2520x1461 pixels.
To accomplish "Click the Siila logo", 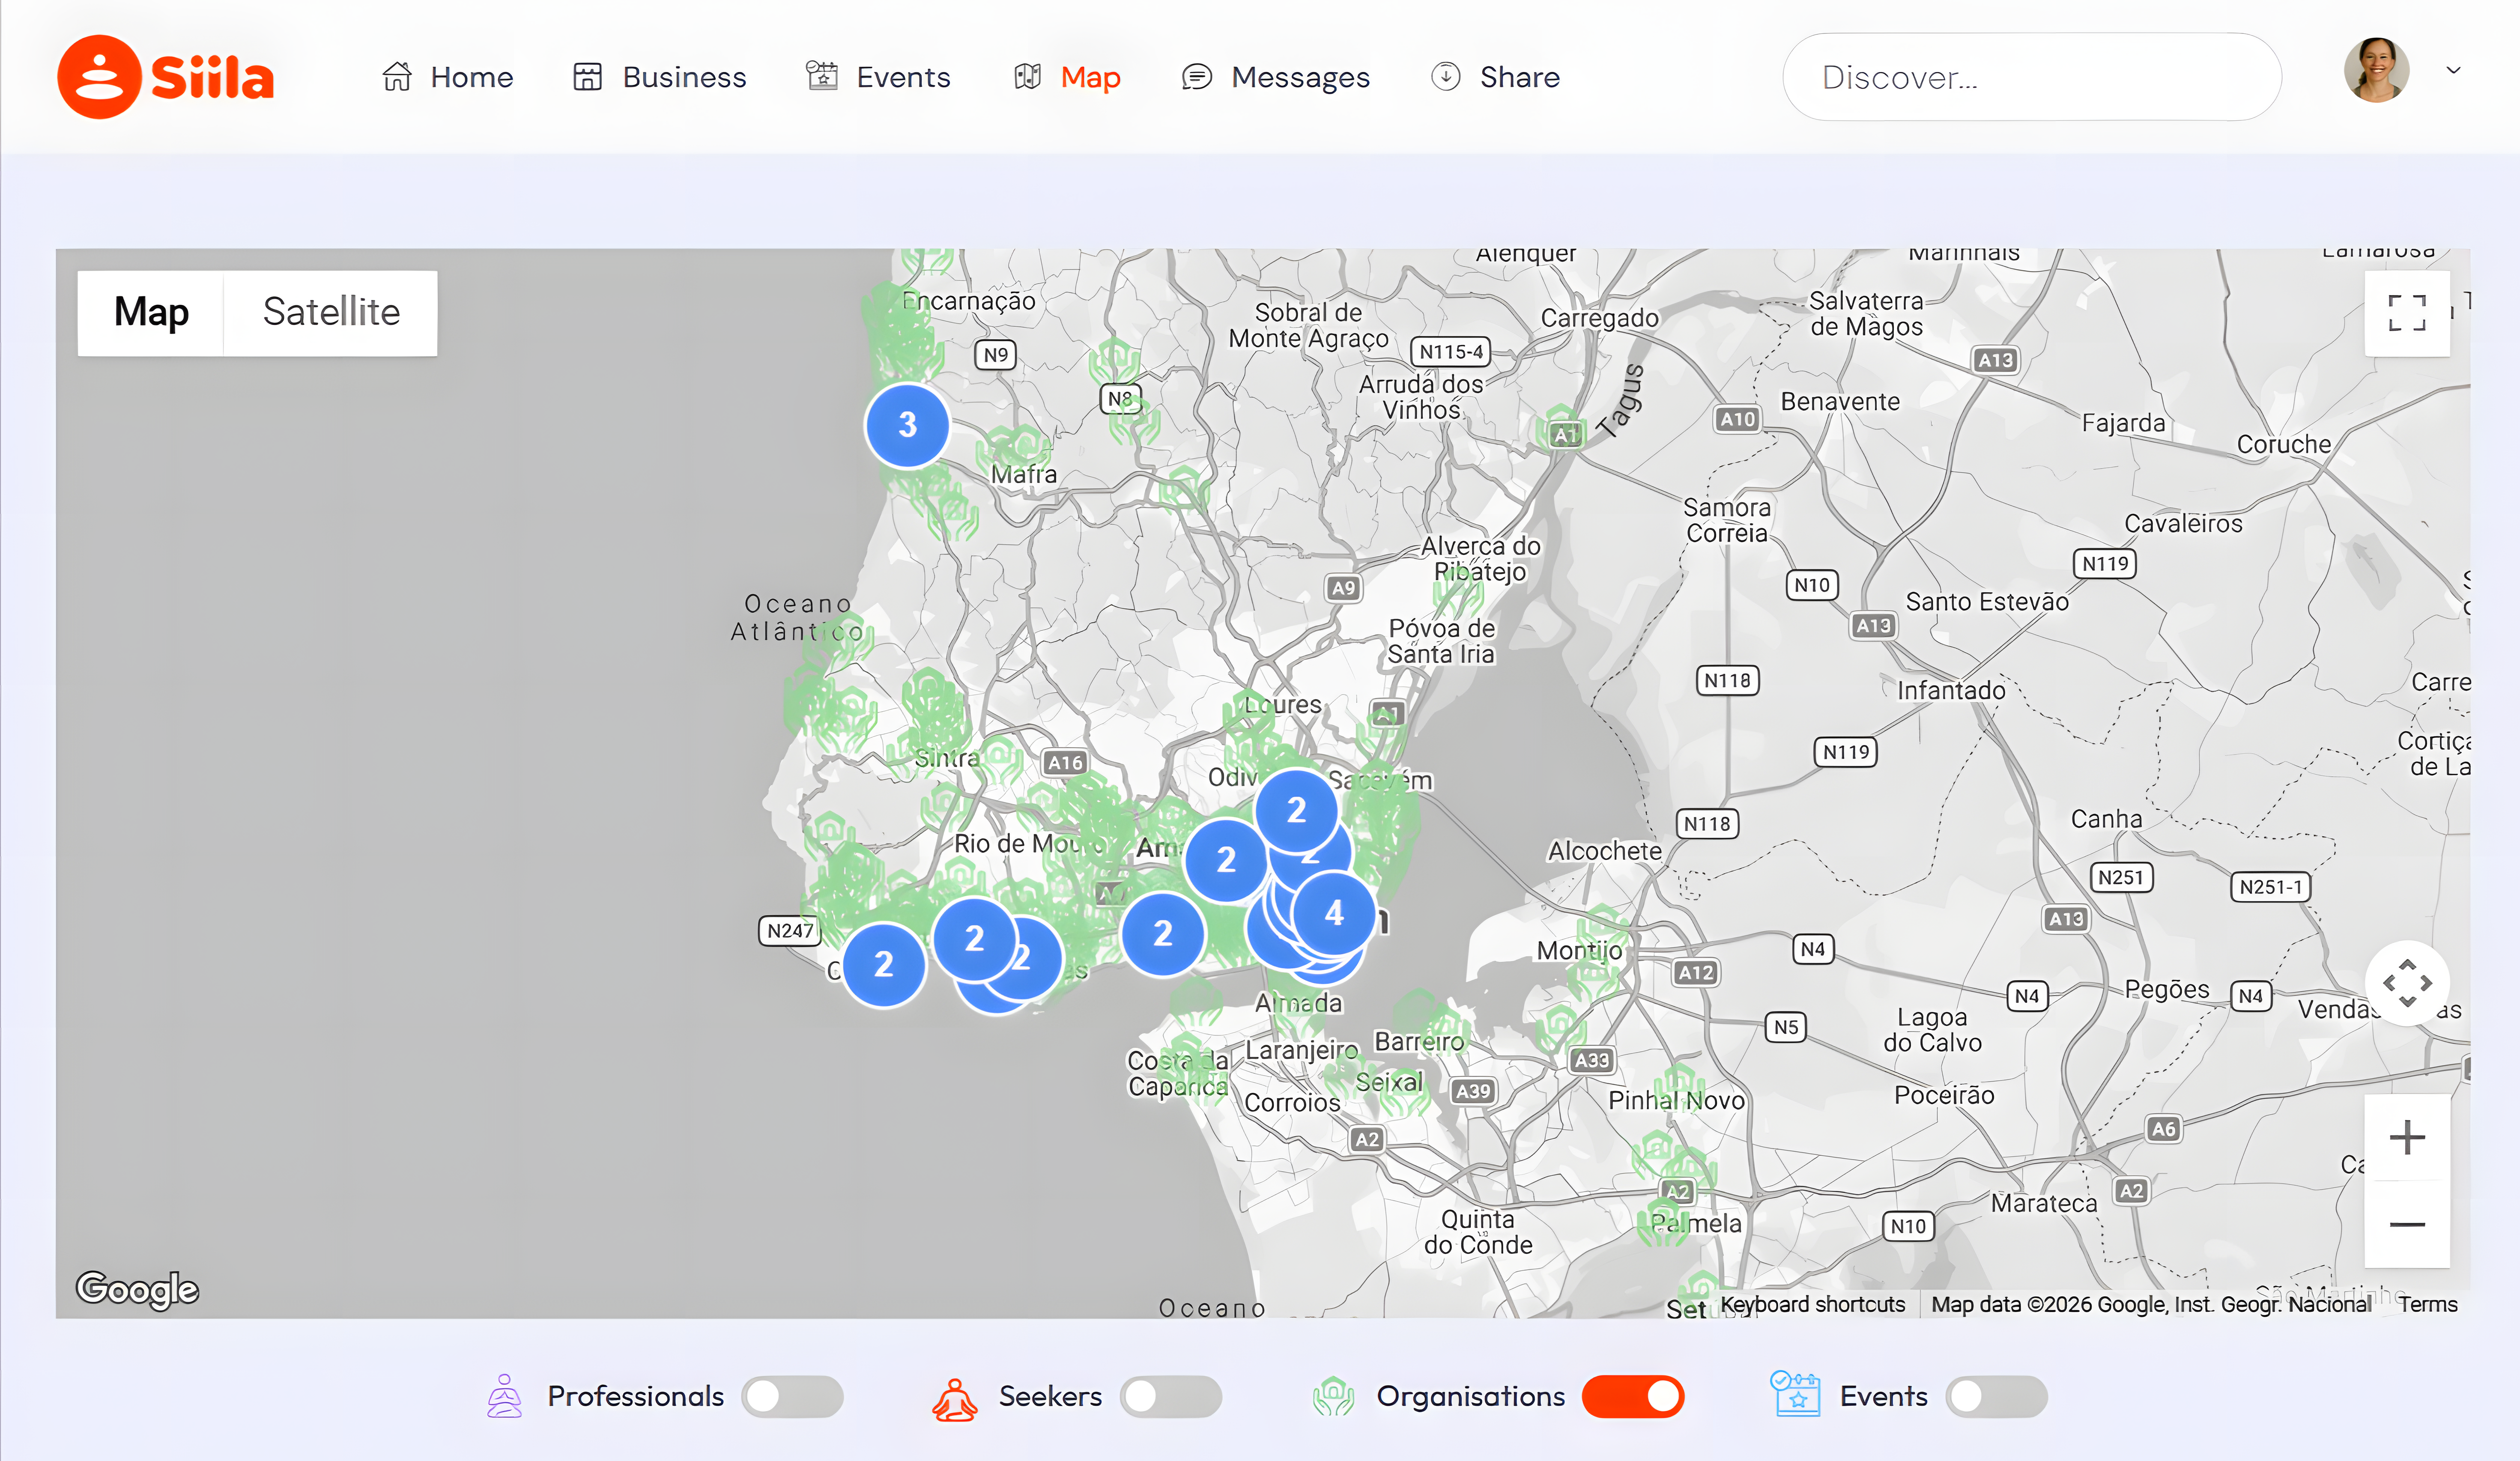I will [165, 77].
